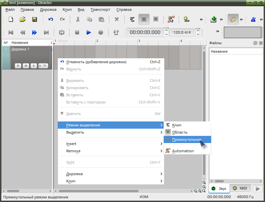The image size is (265, 202).
Task: Toggle the record button in transport
Action: [x=101, y=32]
